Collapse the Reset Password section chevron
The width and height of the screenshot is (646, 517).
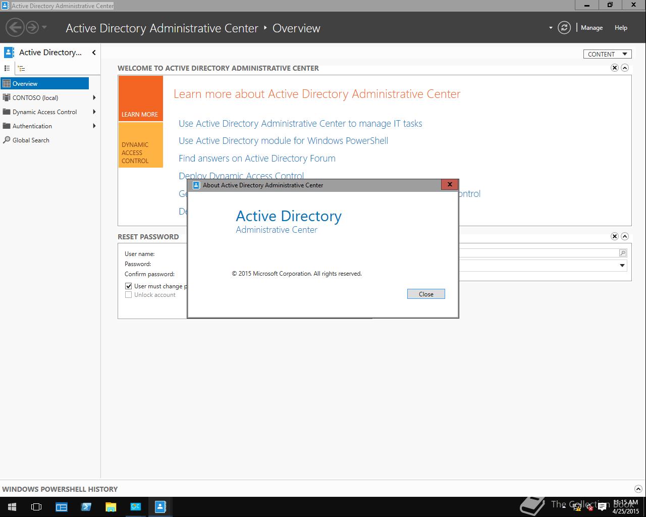(625, 236)
